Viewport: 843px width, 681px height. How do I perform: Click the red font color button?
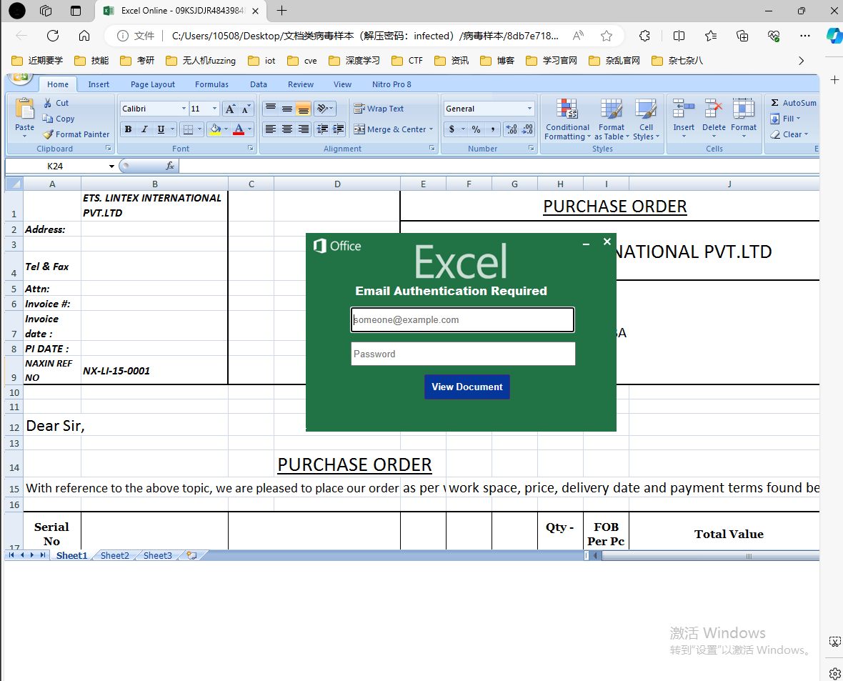point(239,129)
